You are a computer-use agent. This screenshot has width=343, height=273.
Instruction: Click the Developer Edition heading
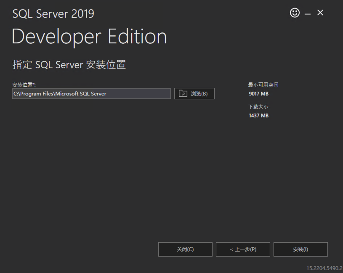[89, 37]
